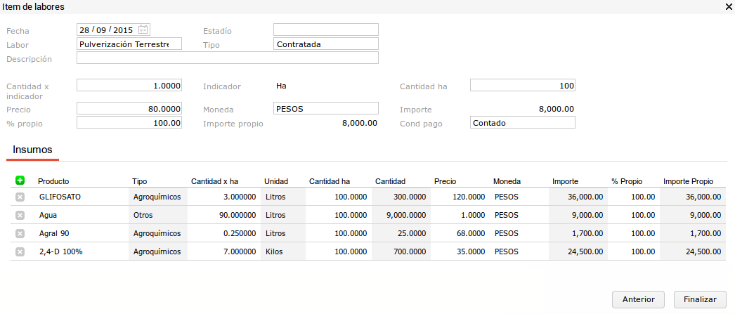Viewport: 735px width, 314px height.
Task: Click the Descripción text field
Action: coord(227,58)
